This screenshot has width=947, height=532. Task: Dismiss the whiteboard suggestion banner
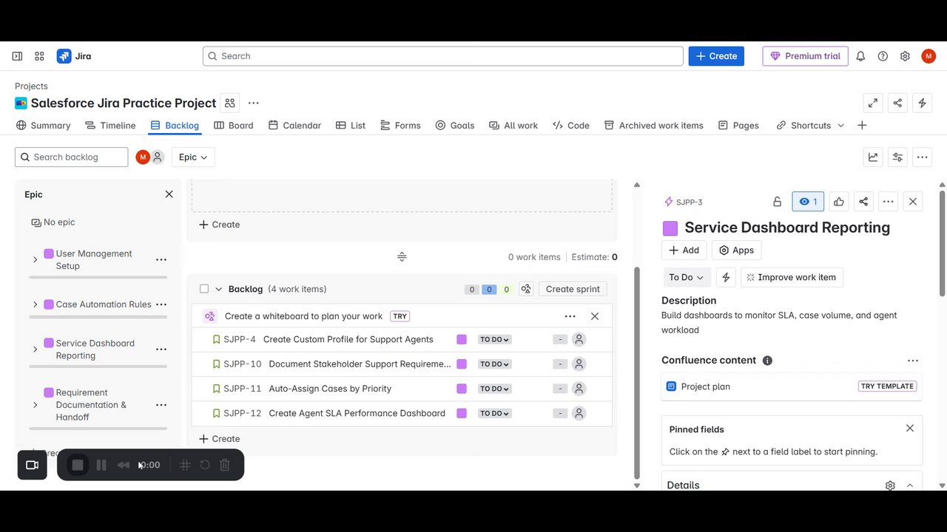595,316
